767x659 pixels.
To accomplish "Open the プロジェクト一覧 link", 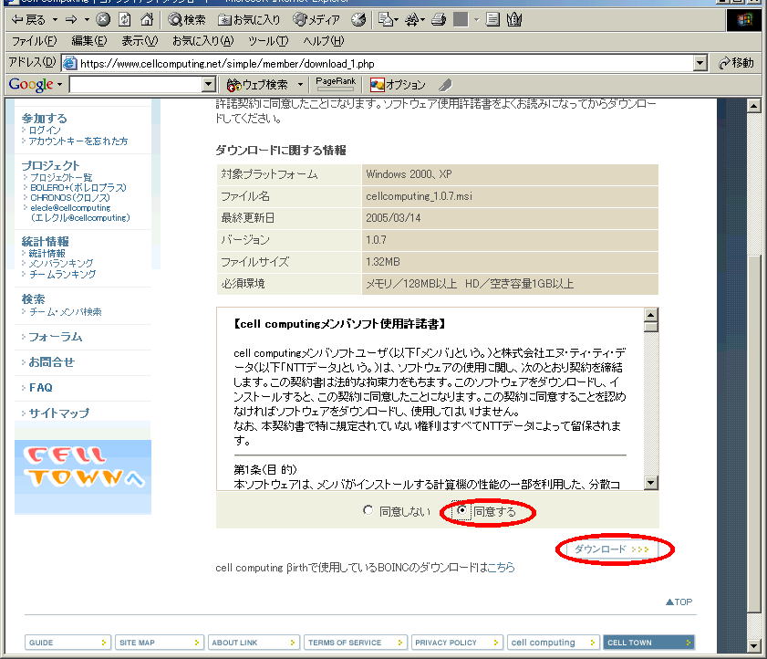I will pos(61,177).
